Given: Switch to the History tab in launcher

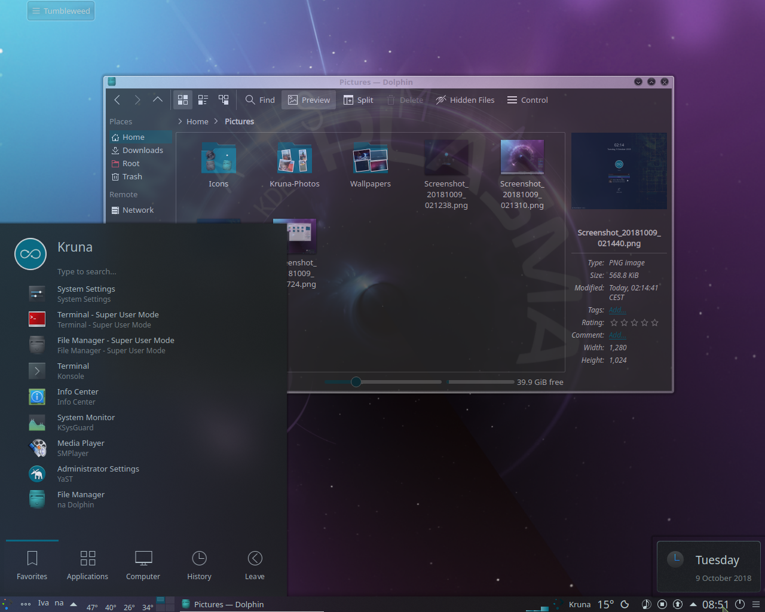Looking at the screenshot, I should [x=199, y=565].
